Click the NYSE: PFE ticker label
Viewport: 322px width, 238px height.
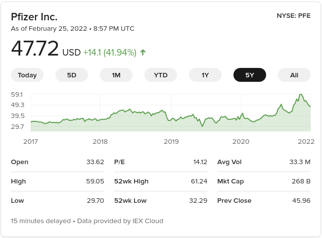coord(294,15)
